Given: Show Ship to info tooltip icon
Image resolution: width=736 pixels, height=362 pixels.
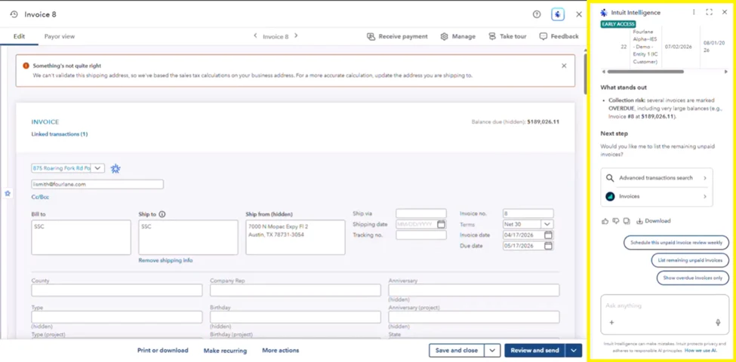Looking at the screenshot, I should coord(162,214).
